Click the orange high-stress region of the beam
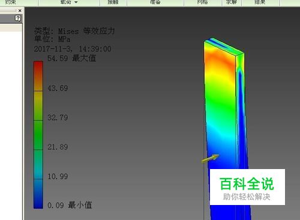This screenshot has width=300, height=220. [220, 60]
